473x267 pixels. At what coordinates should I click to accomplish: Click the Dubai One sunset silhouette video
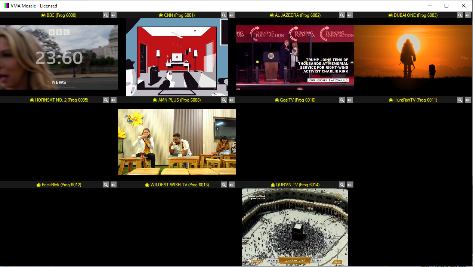413,57
